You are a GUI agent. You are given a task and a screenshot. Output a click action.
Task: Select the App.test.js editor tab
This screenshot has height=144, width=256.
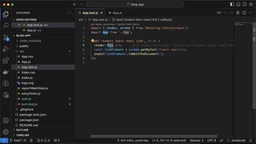[90, 13]
